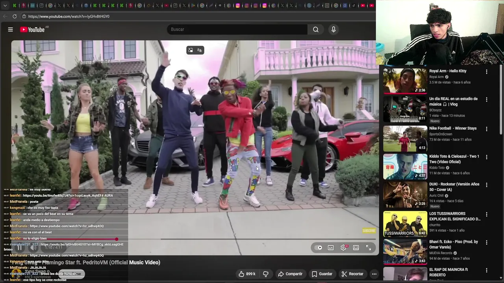View site information icon beside the URL

pos(24,17)
